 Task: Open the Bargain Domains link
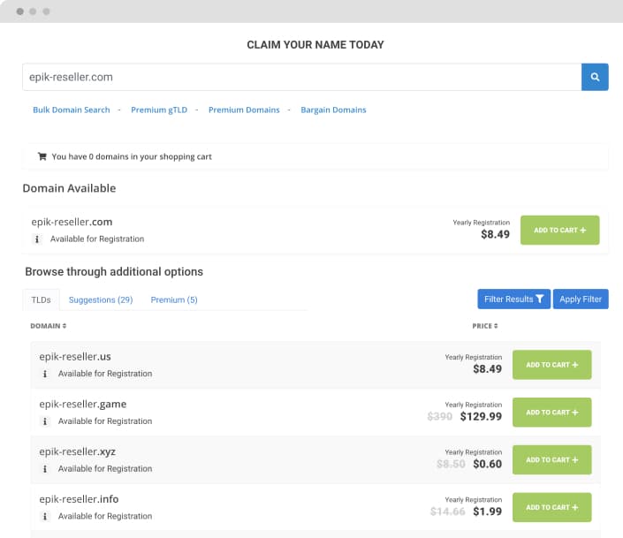(x=333, y=110)
